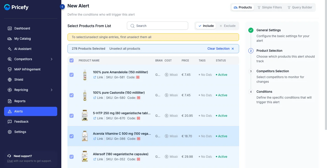Switch to Exclude mode
Viewport: 327px width, 168px height.
pyautogui.click(x=227, y=26)
